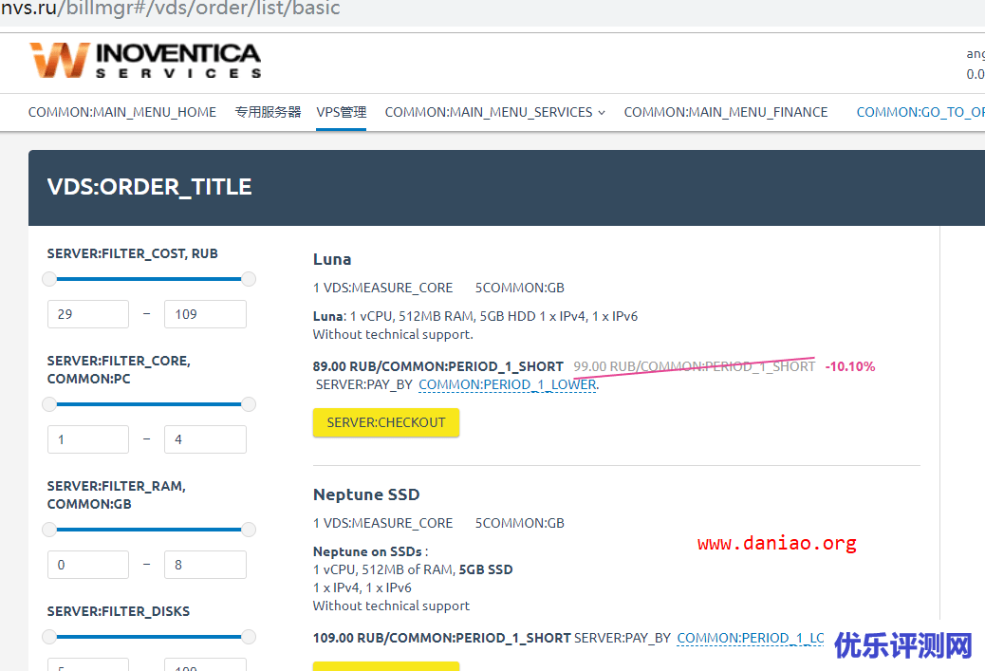Image resolution: width=985 pixels, height=671 pixels.
Task: Click the maximum handle of the RAM filter slider
Action: 249,530
